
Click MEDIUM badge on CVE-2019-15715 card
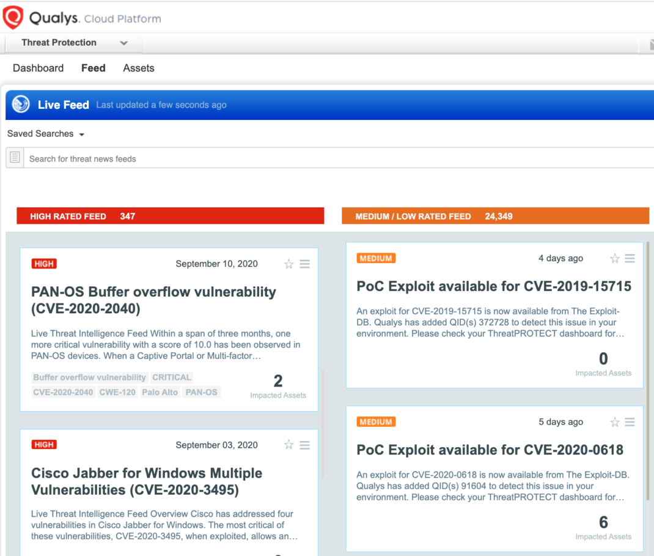click(376, 258)
